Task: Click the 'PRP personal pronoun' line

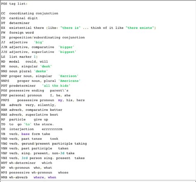Action: pos(36,96)
